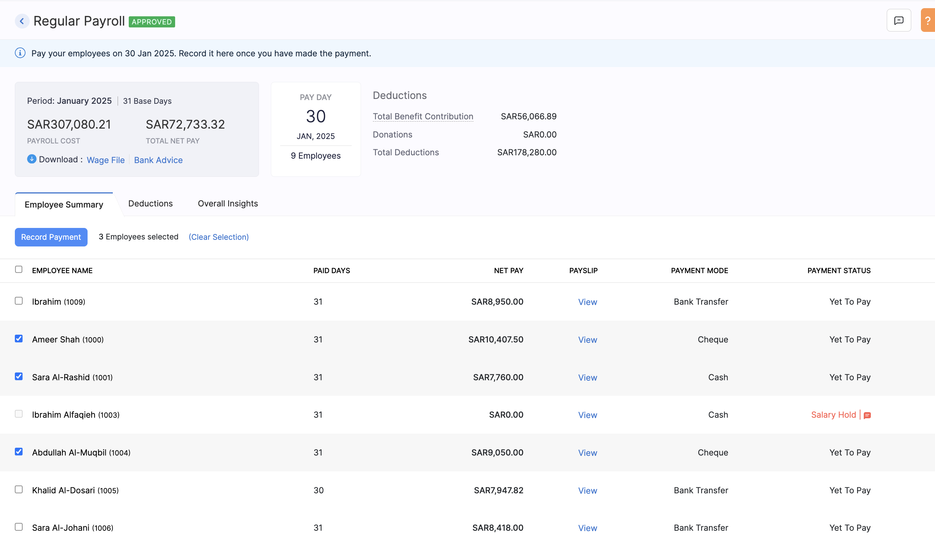The image size is (935, 550).
Task: Clear the current employee selection
Action: 219,237
